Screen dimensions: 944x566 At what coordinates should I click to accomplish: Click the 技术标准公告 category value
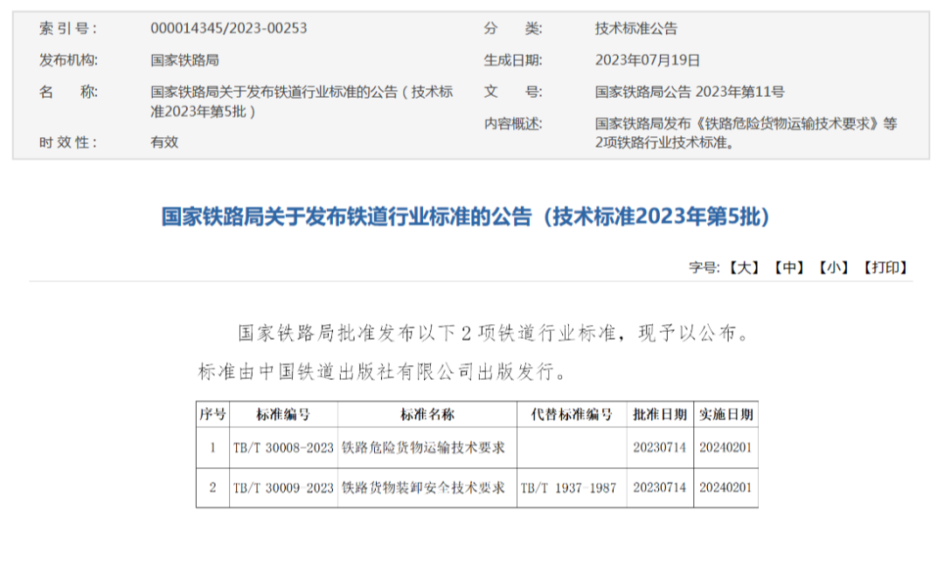(636, 28)
